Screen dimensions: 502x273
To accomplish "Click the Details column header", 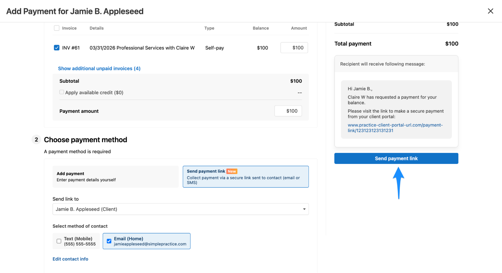I will point(97,28).
